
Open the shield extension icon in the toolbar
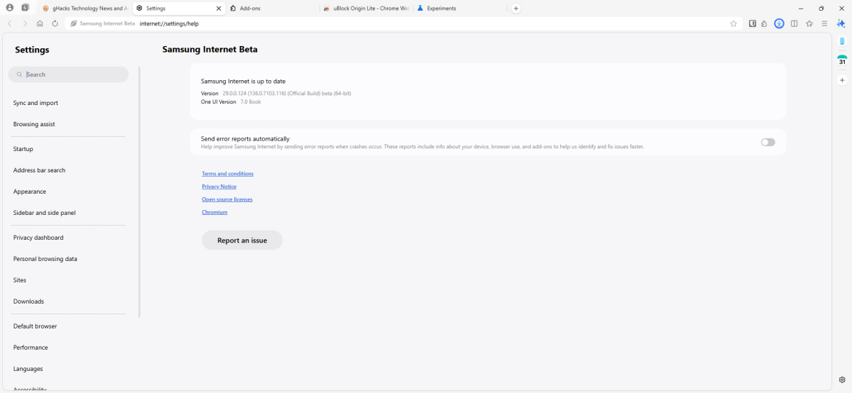pos(753,23)
